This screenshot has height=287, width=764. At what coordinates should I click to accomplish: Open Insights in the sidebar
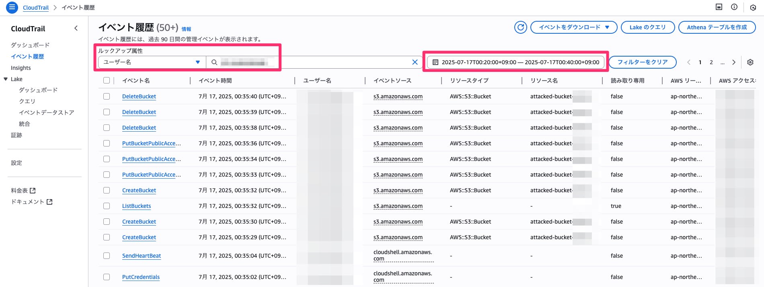click(21, 68)
